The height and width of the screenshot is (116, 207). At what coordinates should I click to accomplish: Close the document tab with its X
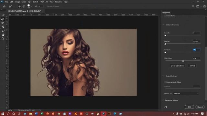[43, 11]
